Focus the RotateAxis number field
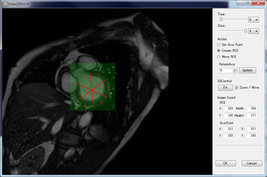This screenshot has height=177, width=267. (x=226, y=70)
